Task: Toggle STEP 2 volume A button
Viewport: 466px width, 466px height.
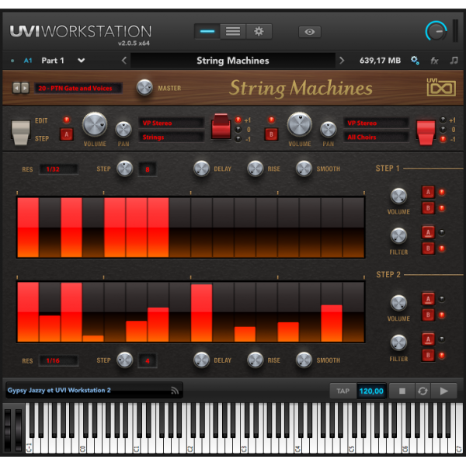Action: 428,299
